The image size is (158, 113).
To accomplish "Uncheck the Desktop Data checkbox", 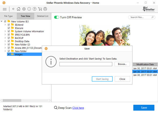I will tap(9, 41).
